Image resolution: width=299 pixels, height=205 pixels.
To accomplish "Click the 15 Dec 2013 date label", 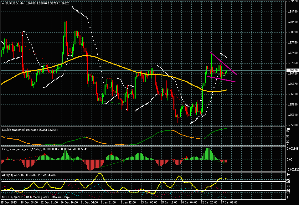I will point(10,202).
